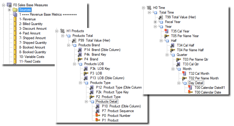Image resolution: width=234 pixels, height=126 pixels.
Task: Collapse the F0 Sales Base Measures tree
Action: pyautogui.click(x=3, y=5)
